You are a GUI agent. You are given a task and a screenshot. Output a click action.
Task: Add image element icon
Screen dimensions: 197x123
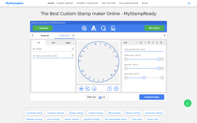[113, 28]
